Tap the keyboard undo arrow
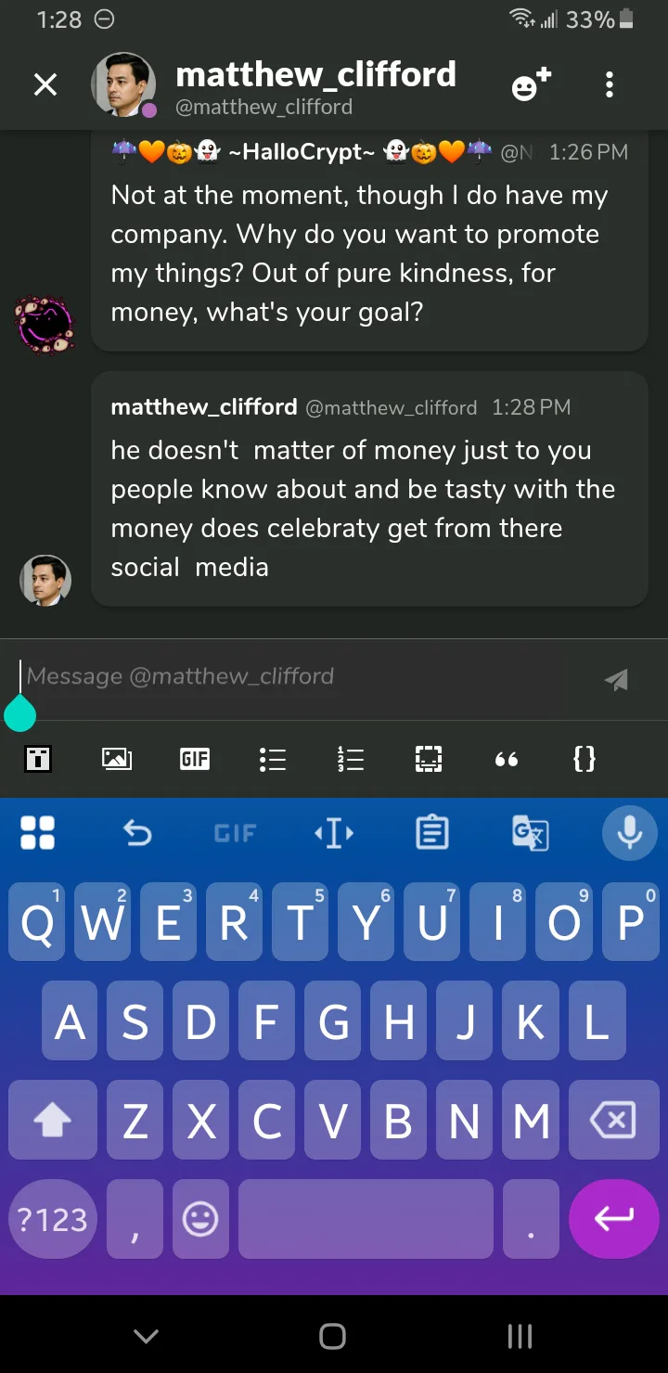This screenshot has height=1373, width=668. (x=137, y=834)
